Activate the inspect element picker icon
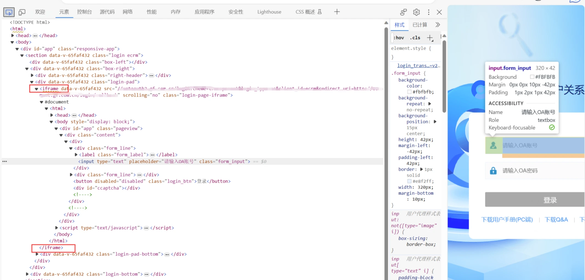585x280 pixels. coord(9,12)
